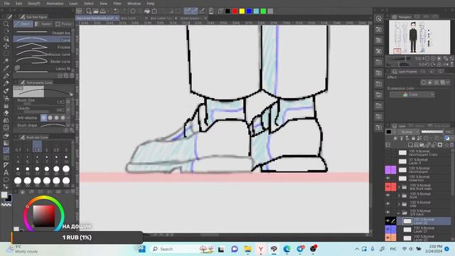Click flip horizontal icon in Navigator panel
This screenshot has width=455, height=256.
(x=445, y=64)
